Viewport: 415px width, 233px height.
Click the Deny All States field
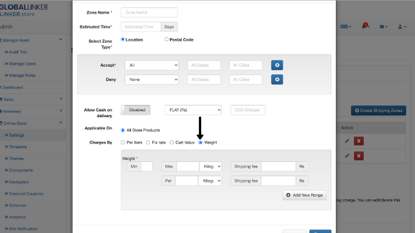tap(204, 80)
